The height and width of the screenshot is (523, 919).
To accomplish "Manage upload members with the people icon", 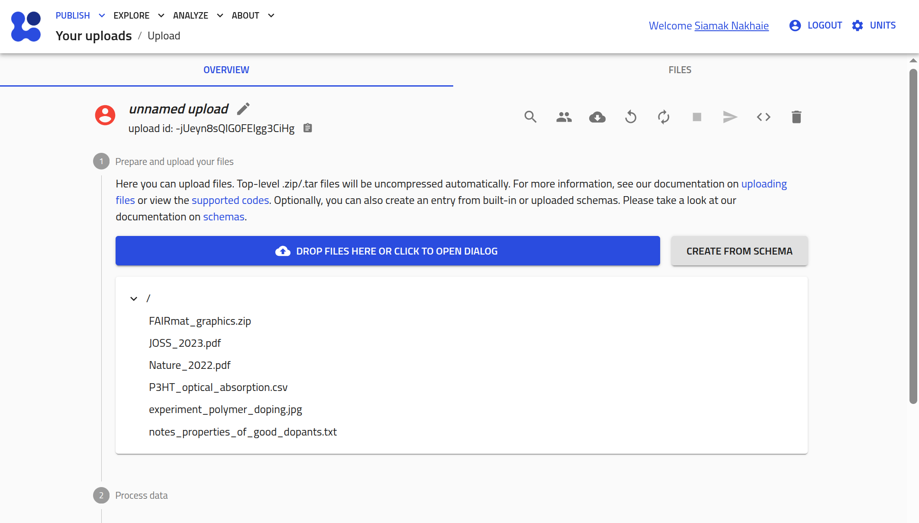I will coord(564,117).
